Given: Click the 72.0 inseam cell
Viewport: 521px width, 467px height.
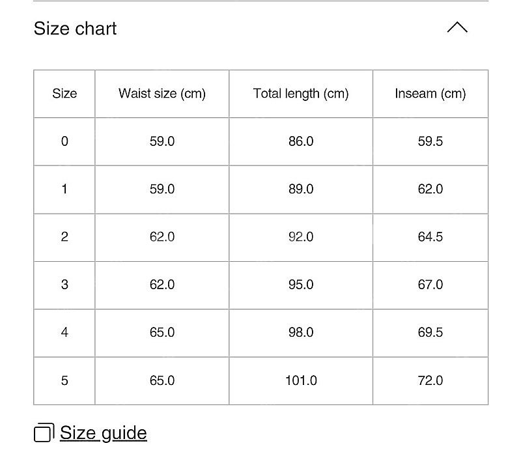Looking at the screenshot, I should (430, 380).
